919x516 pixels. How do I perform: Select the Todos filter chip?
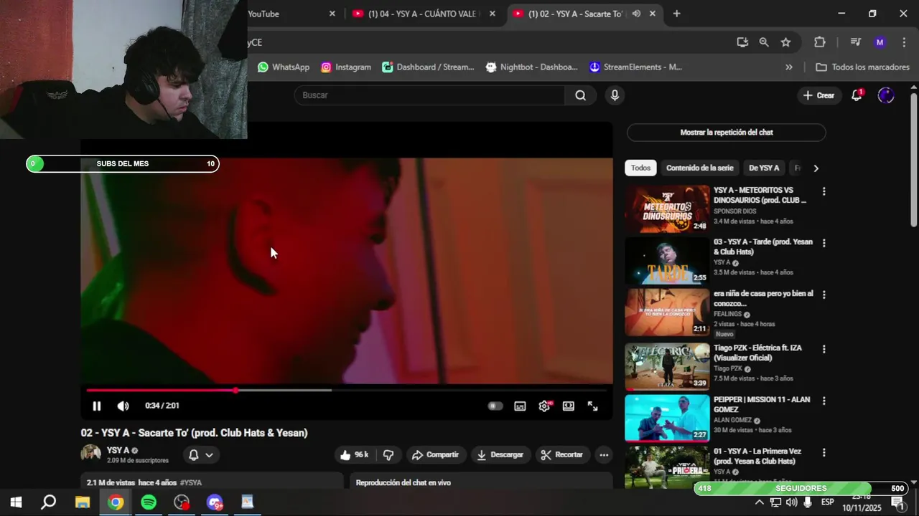click(x=640, y=168)
